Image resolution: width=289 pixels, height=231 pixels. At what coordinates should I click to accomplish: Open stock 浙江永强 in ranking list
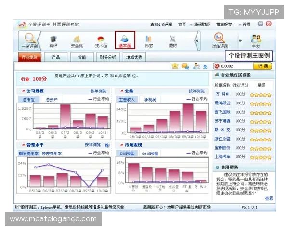click(x=223, y=139)
